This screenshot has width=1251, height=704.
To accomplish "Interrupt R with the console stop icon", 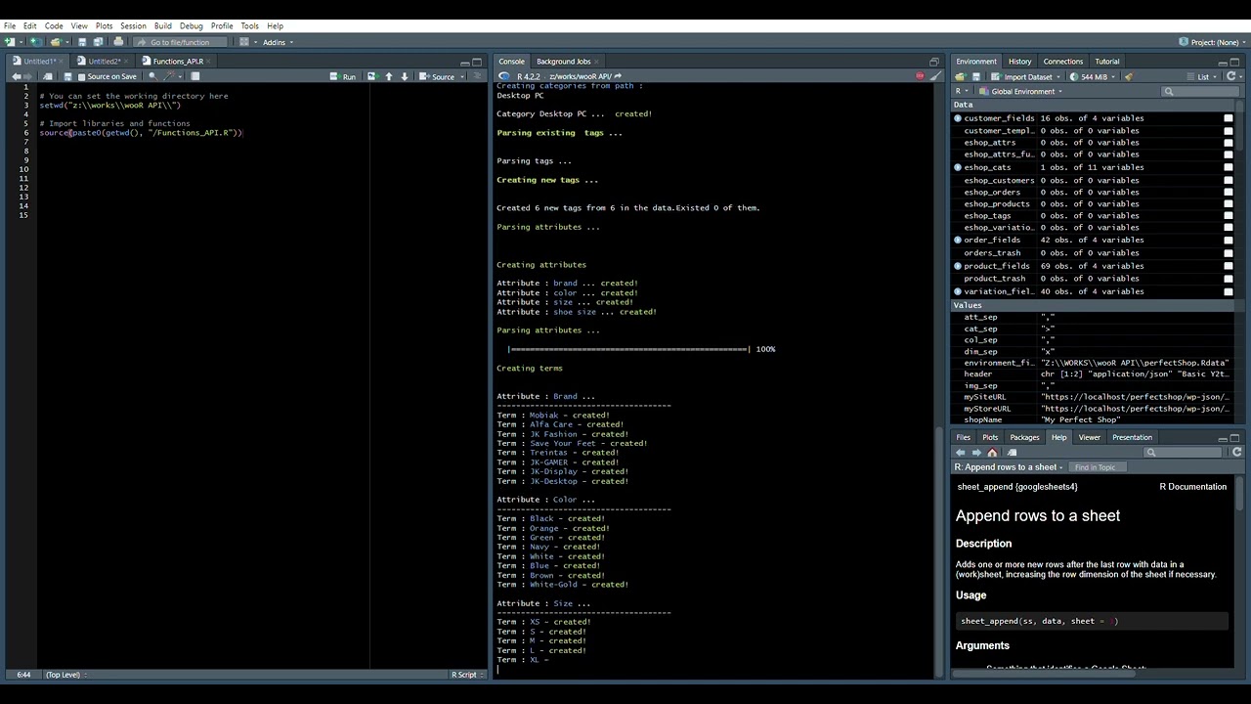I will tap(920, 76).
